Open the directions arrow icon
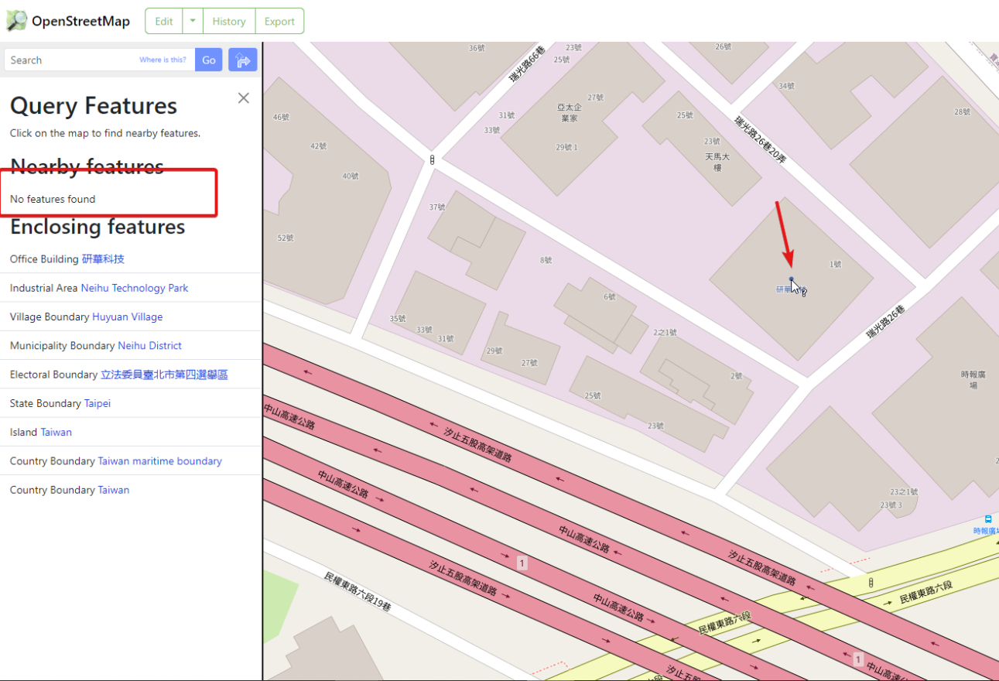Viewport: 999px width, 681px height. click(x=242, y=60)
